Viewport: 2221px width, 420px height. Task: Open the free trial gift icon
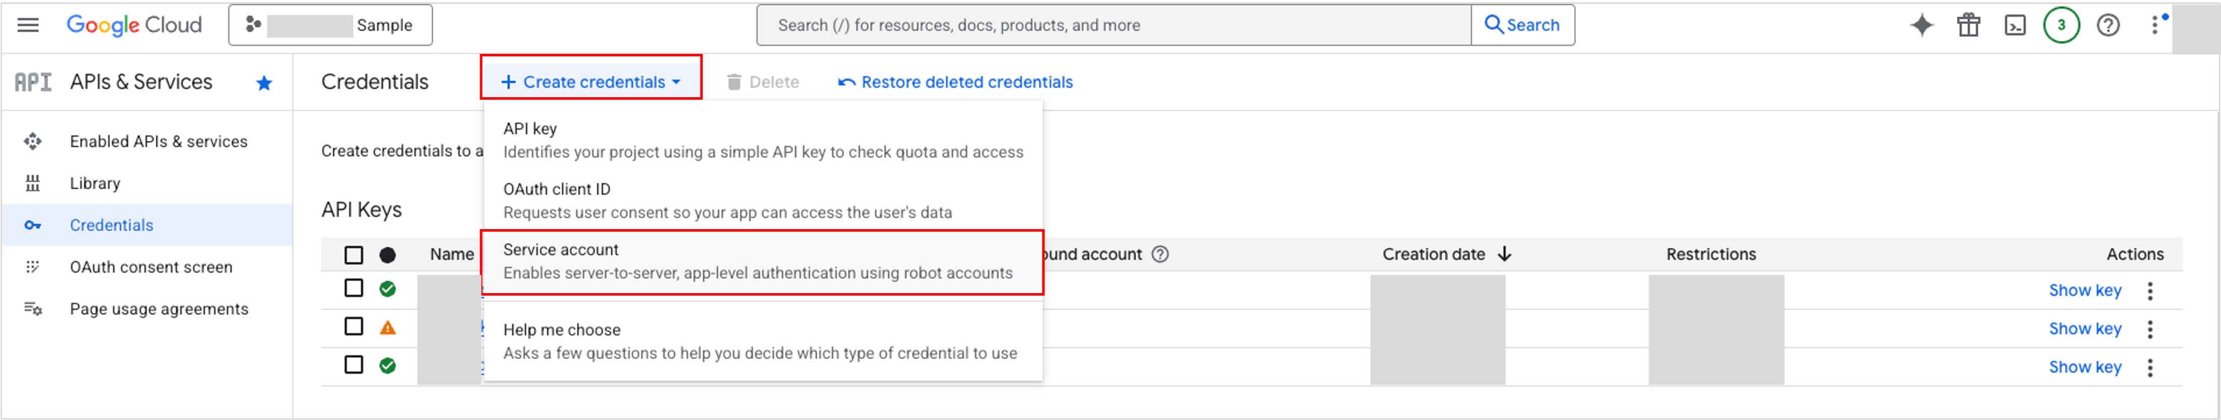1968,25
